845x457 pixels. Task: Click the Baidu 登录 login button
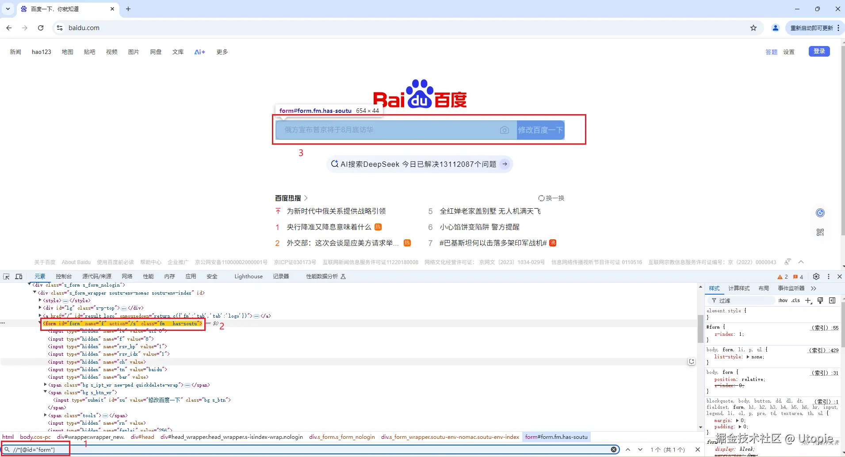(x=819, y=51)
